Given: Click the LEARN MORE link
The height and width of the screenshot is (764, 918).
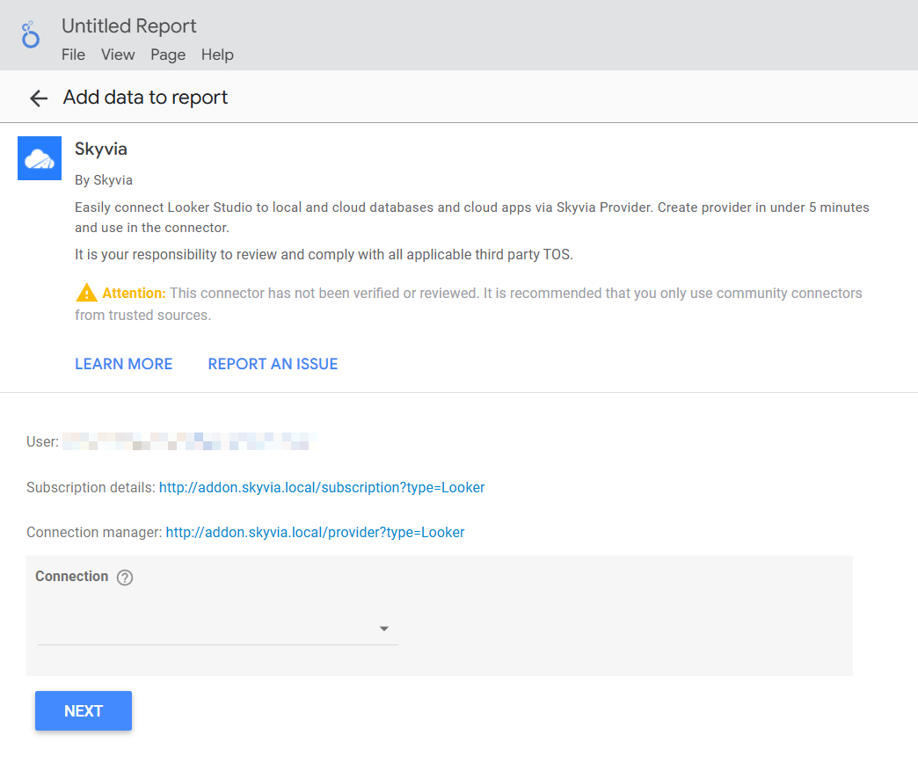Looking at the screenshot, I should coord(124,364).
